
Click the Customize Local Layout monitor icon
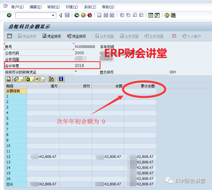173,15
